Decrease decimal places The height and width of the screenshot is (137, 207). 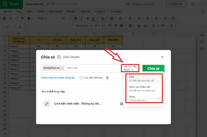[x=115, y=26]
